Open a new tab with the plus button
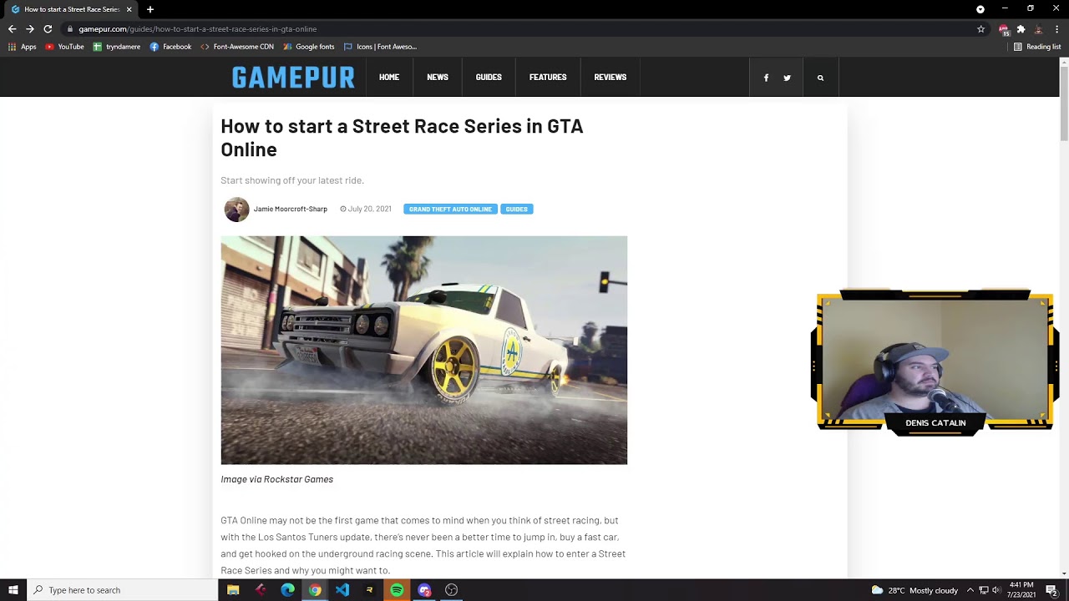The width and height of the screenshot is (1069, 601). point(150,9)
